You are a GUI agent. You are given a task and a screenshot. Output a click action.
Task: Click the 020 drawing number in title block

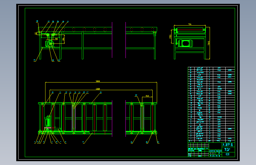pyautogui.click(x=227, y=154)
